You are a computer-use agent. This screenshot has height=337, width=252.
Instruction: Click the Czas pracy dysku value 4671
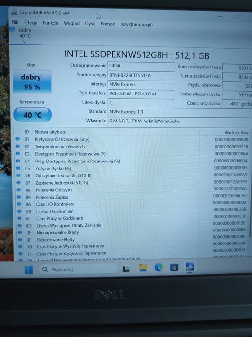click(237, 104)
